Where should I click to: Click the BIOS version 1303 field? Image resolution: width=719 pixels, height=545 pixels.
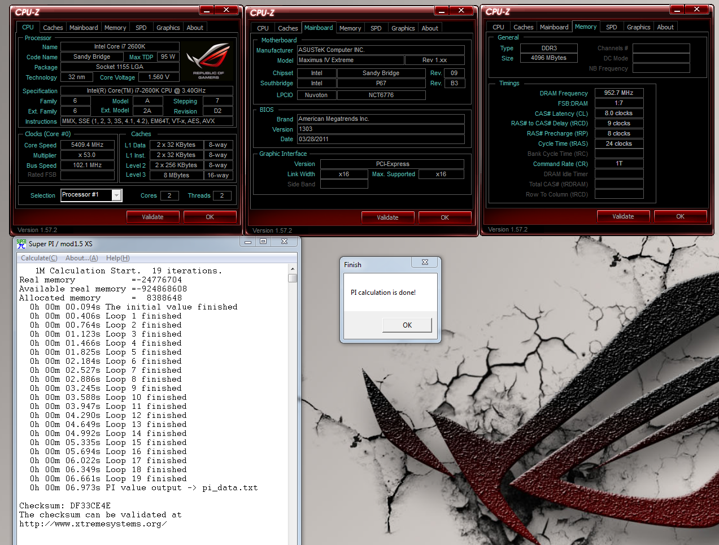pyautogui.click(x=381, y=129)
